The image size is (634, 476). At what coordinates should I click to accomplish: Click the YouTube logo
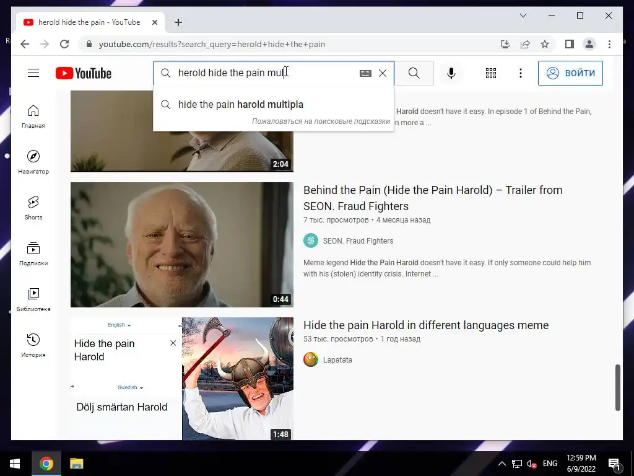[84, 73]
